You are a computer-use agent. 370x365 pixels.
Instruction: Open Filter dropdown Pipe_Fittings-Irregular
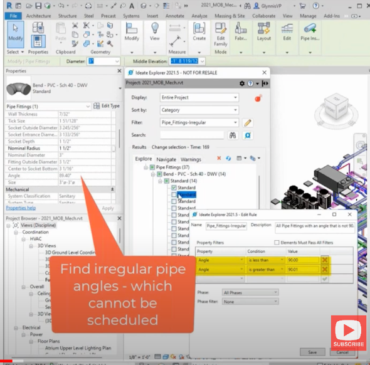point(199,123)
